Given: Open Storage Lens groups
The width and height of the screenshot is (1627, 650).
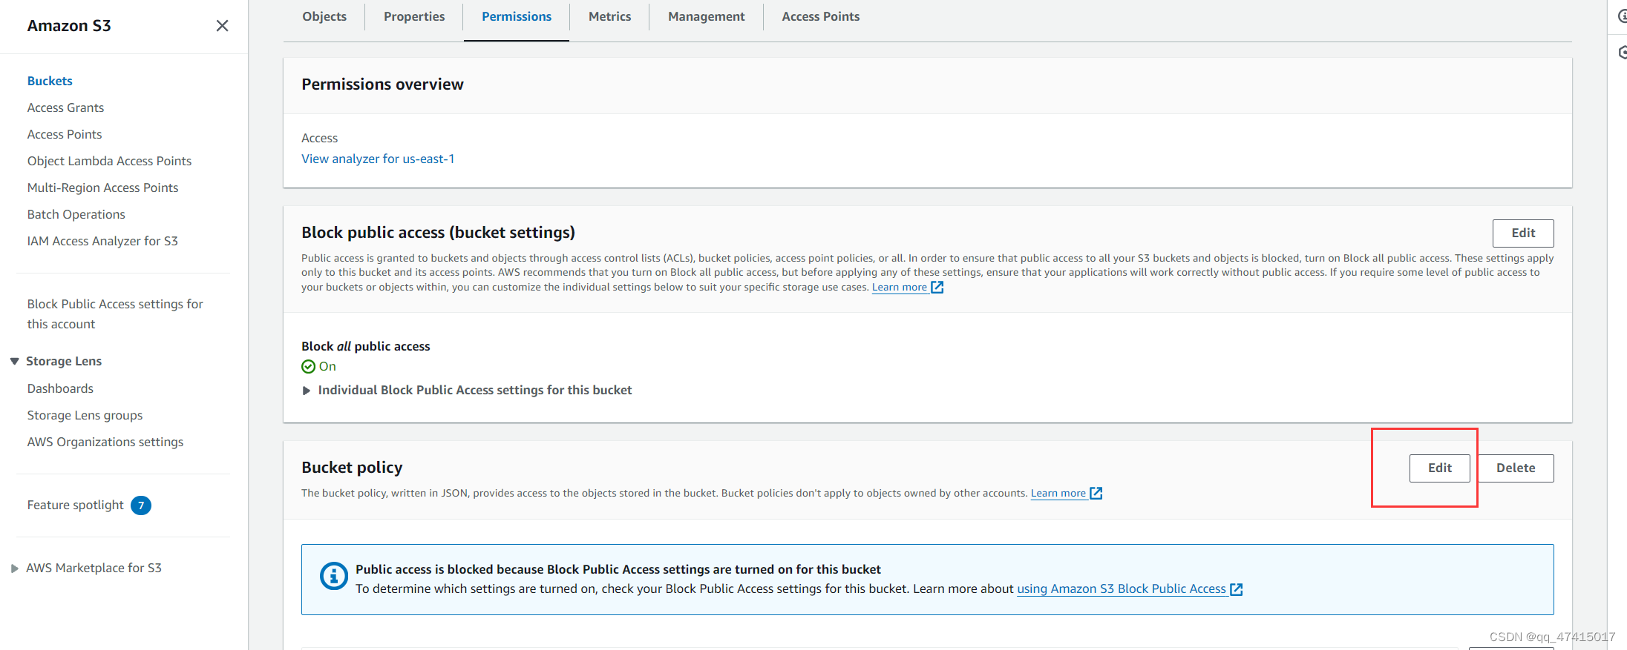Looking at the screenshot, I should (85, 415).
